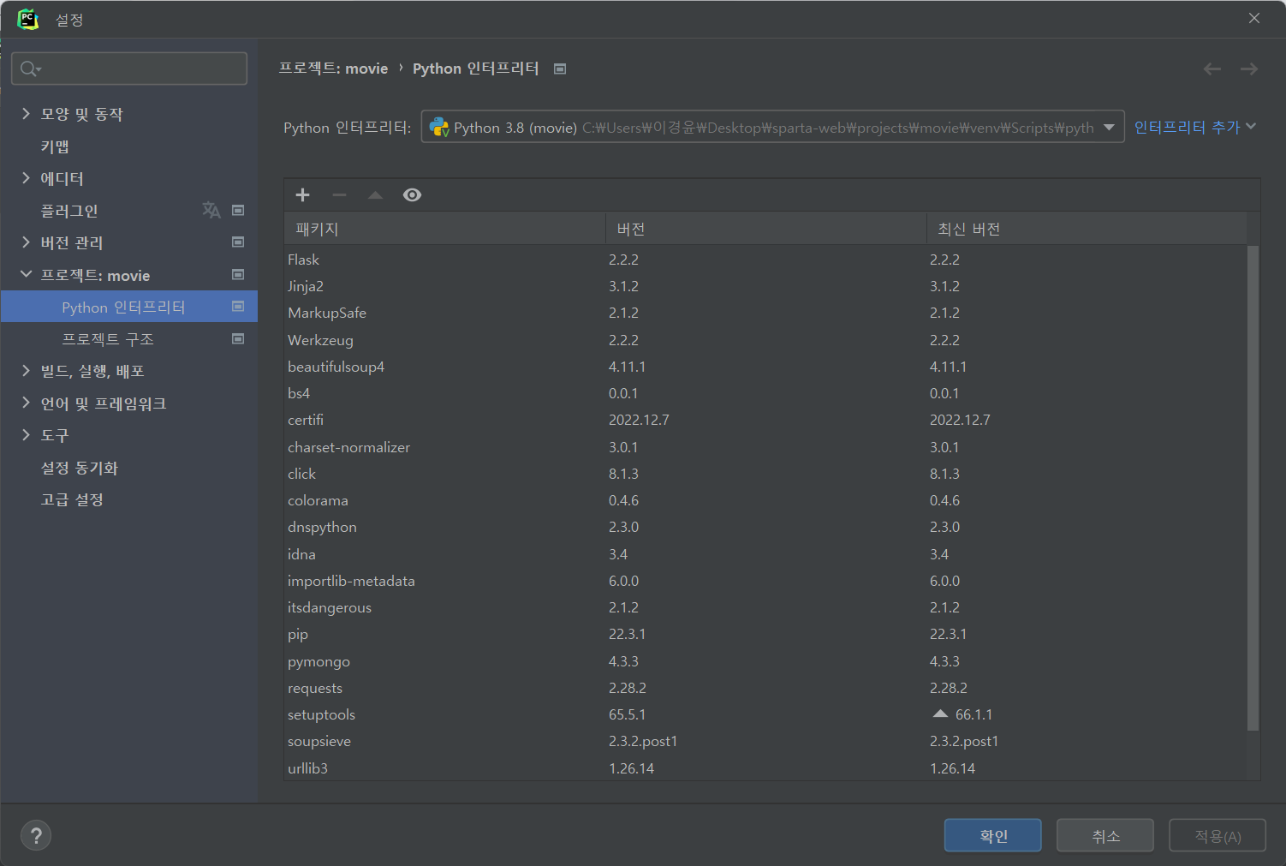The width and height of the screenshot is (1286, 866).
Task: Open the 인터프리터 추가 menu
Action: 1195,127
